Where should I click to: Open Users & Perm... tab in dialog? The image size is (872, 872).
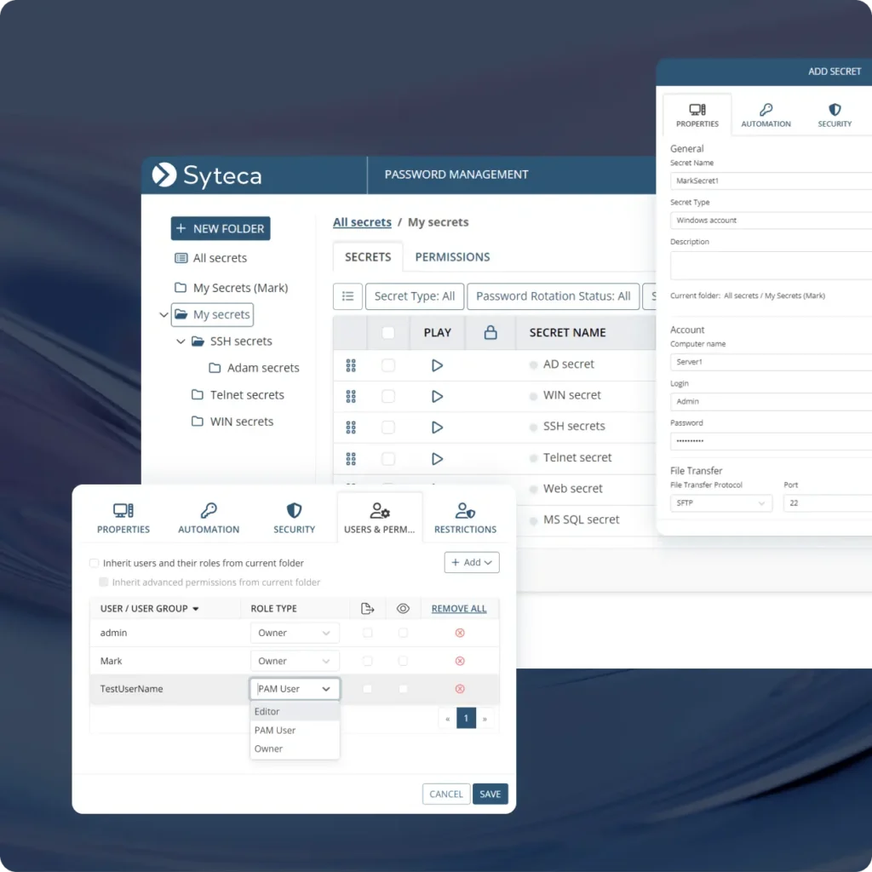point(379,518)
